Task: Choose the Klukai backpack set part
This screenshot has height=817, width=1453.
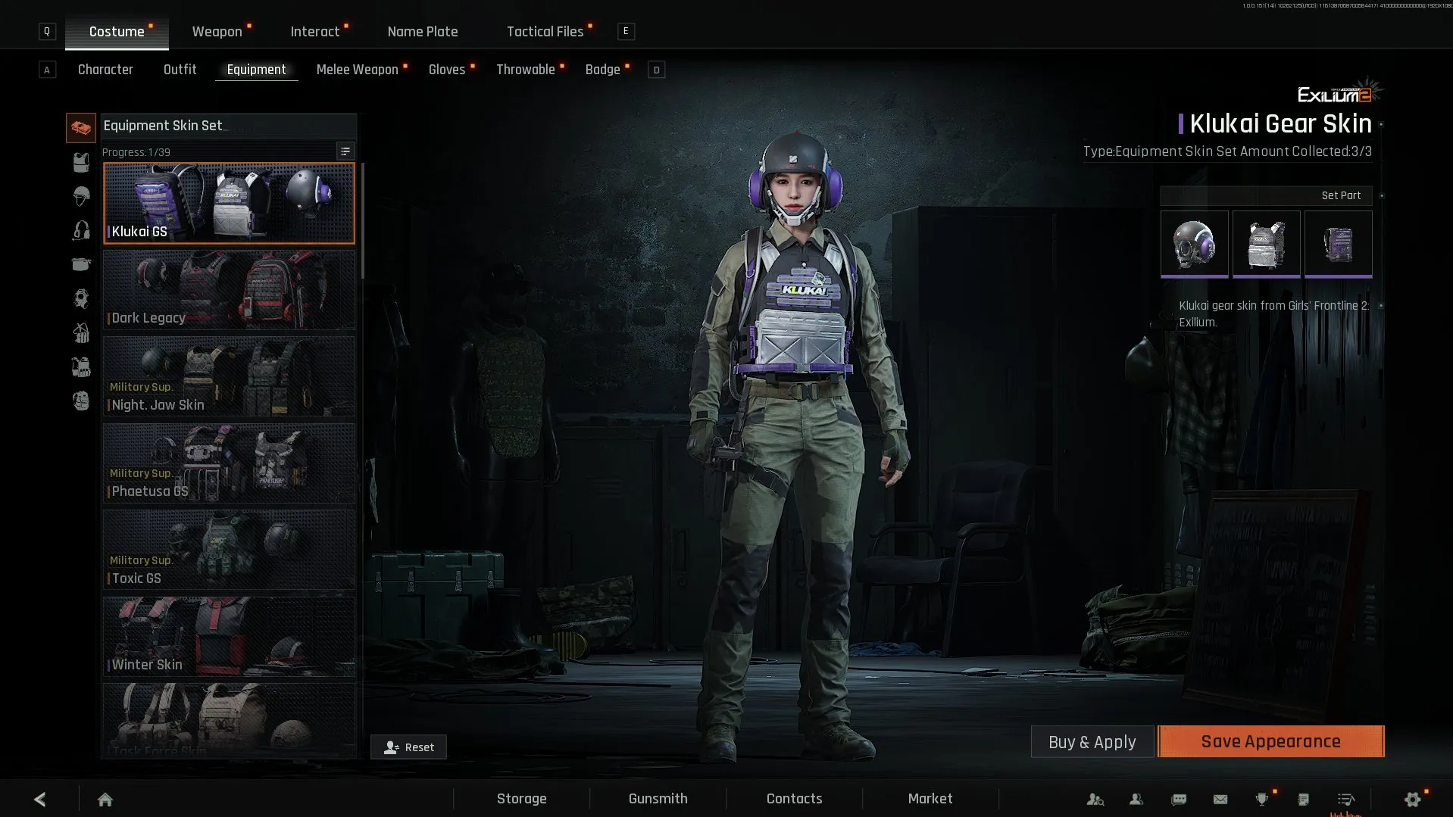Action: (x=1339, y=244)
